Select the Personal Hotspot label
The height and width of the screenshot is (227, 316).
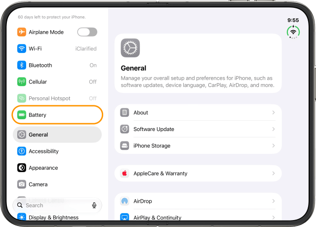(x=49, y=98)
